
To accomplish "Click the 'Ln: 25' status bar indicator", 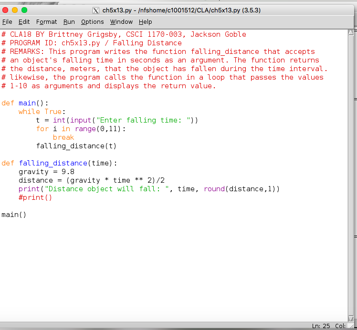I will 321,326.
